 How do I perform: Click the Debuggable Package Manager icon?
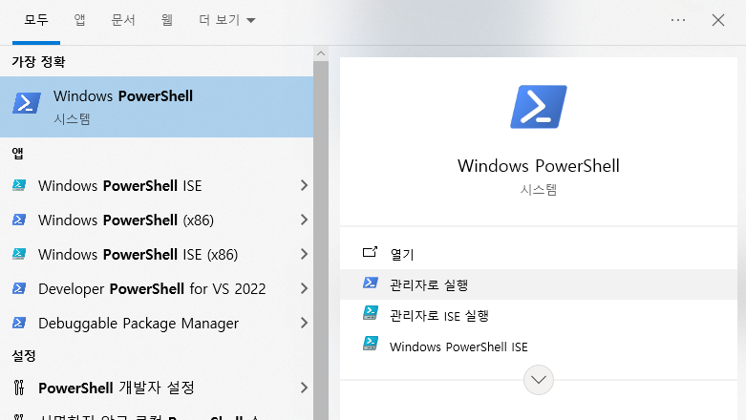(19, 323)
